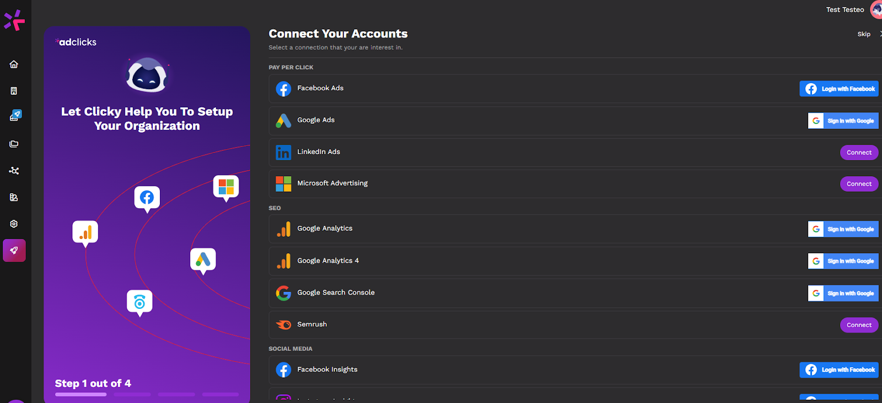Connect LinkedIn Ads account

(858, 153)
